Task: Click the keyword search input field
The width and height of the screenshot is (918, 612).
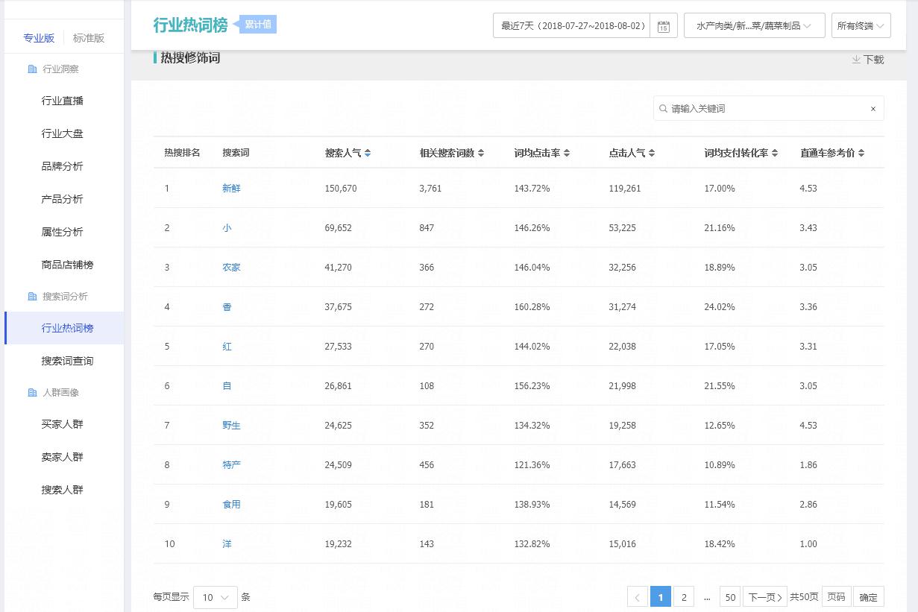Action: 769,108
